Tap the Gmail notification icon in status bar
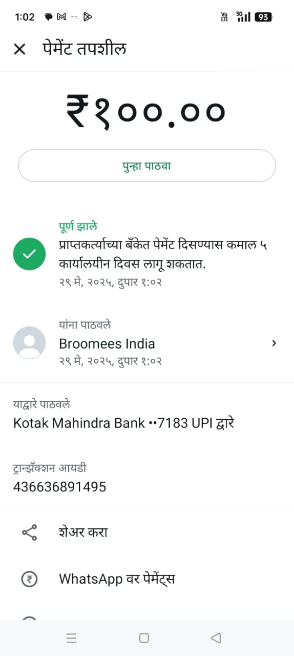The width and height of the screenshot is (294, 656). coord(61,17)
